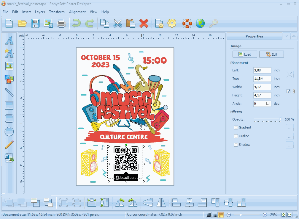
Task: Uncheck the keep aspect ratio checkbox
Action: tap(289, 91)
